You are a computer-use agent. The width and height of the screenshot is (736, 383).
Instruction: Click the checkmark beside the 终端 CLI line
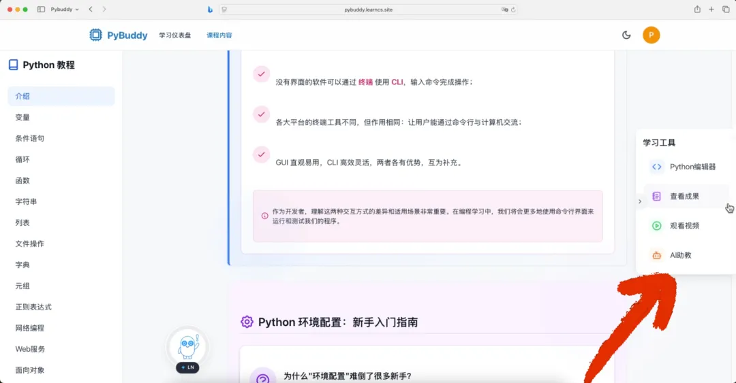point(262,74)
